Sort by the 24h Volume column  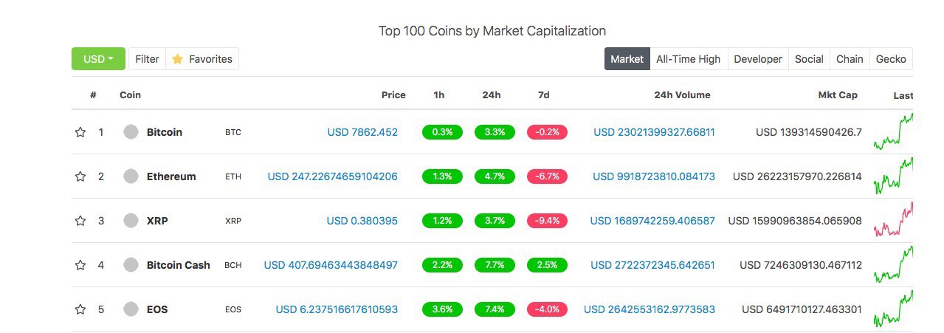(682, 95)
